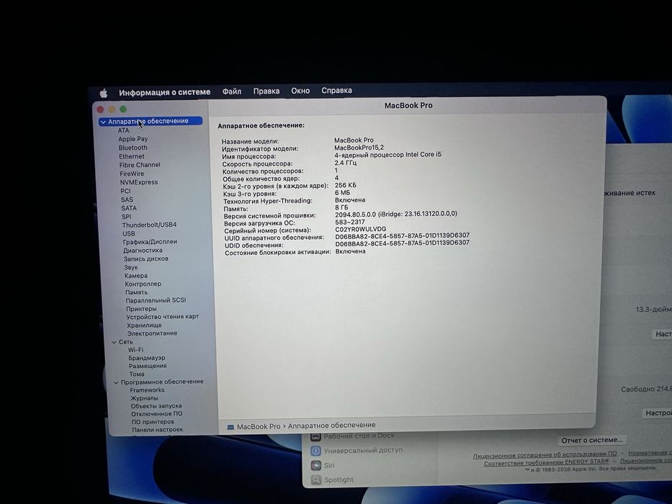
Task: Open Лицензионное соглашение об использовании ПО link
Action: 545,455
